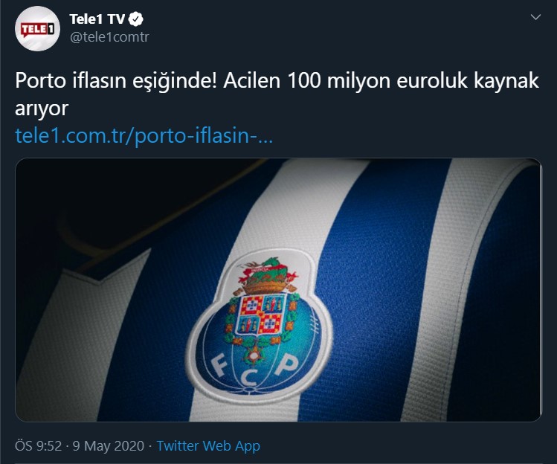557x464 pixels.
Task: Open the Porto jersey photo
Action: click(278, 290)
